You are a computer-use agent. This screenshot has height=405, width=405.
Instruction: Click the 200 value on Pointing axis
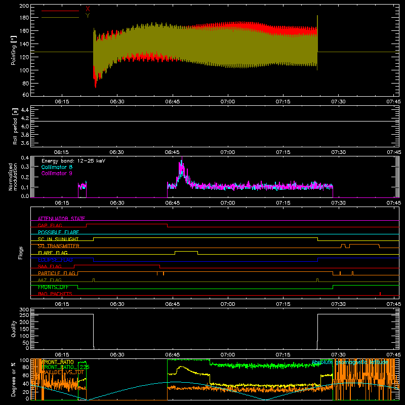(24, 6)
